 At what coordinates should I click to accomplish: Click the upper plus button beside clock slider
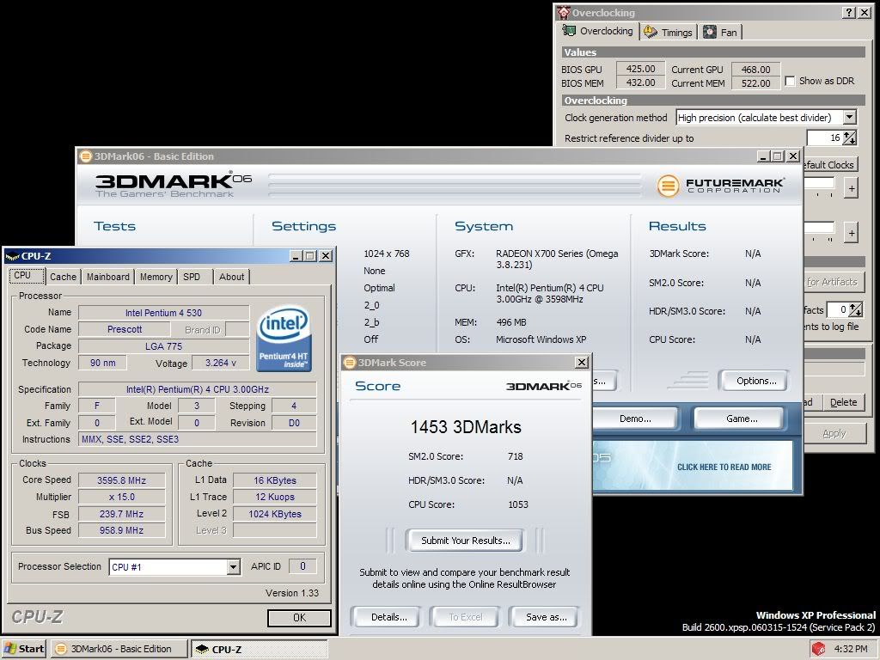tap(851, 188)
